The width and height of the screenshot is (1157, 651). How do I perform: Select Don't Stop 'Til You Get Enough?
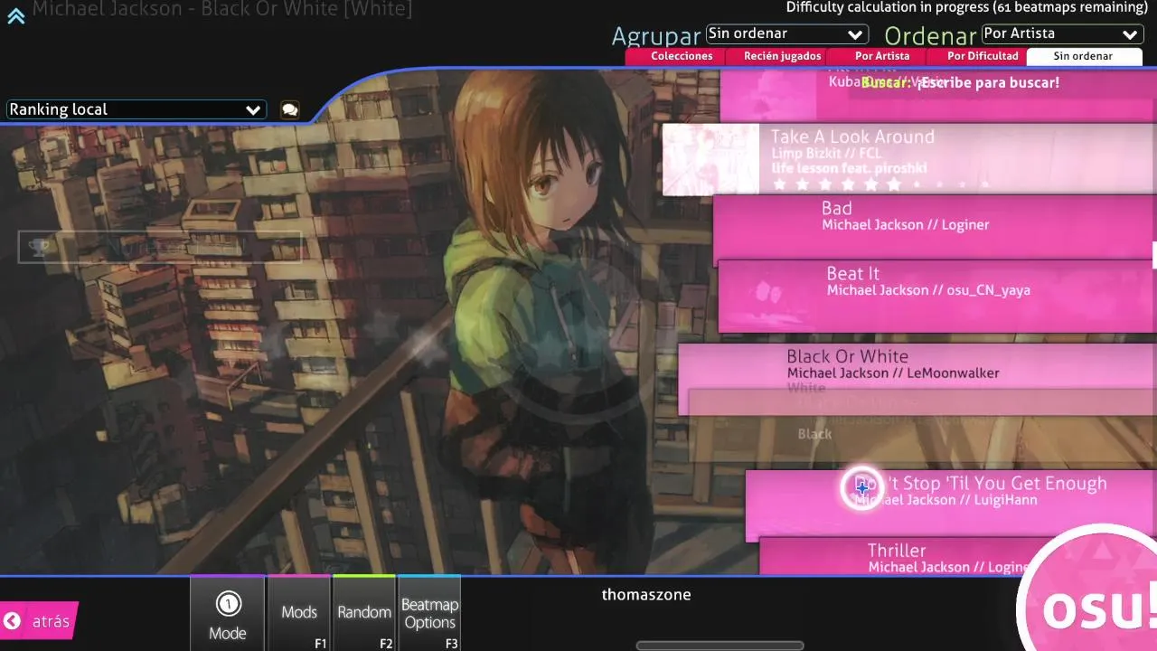951,505
